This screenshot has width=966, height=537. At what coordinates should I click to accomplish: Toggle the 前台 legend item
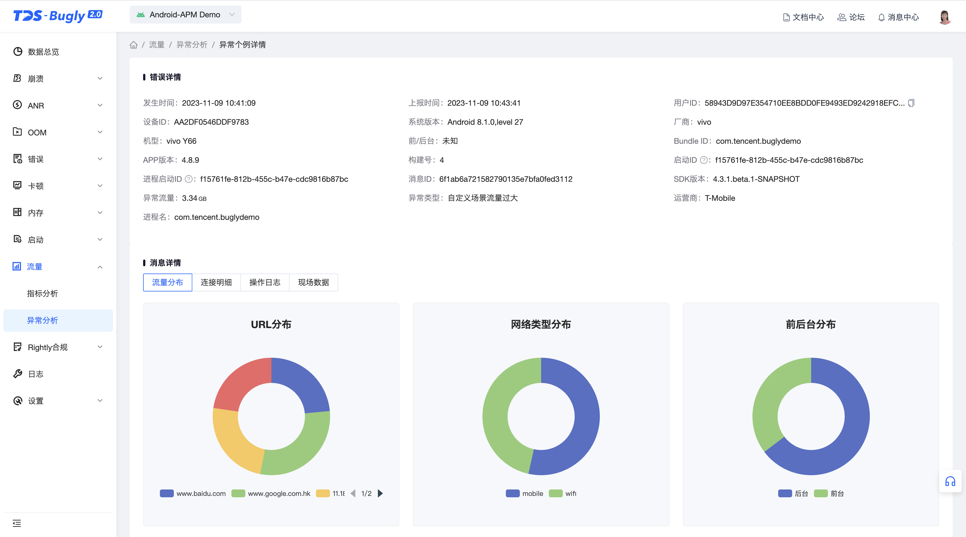click(829, 493)
